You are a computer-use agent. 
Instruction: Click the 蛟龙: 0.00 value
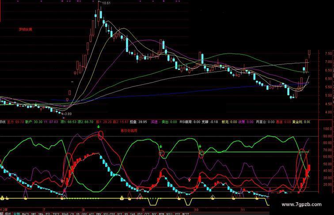[229, 122]
